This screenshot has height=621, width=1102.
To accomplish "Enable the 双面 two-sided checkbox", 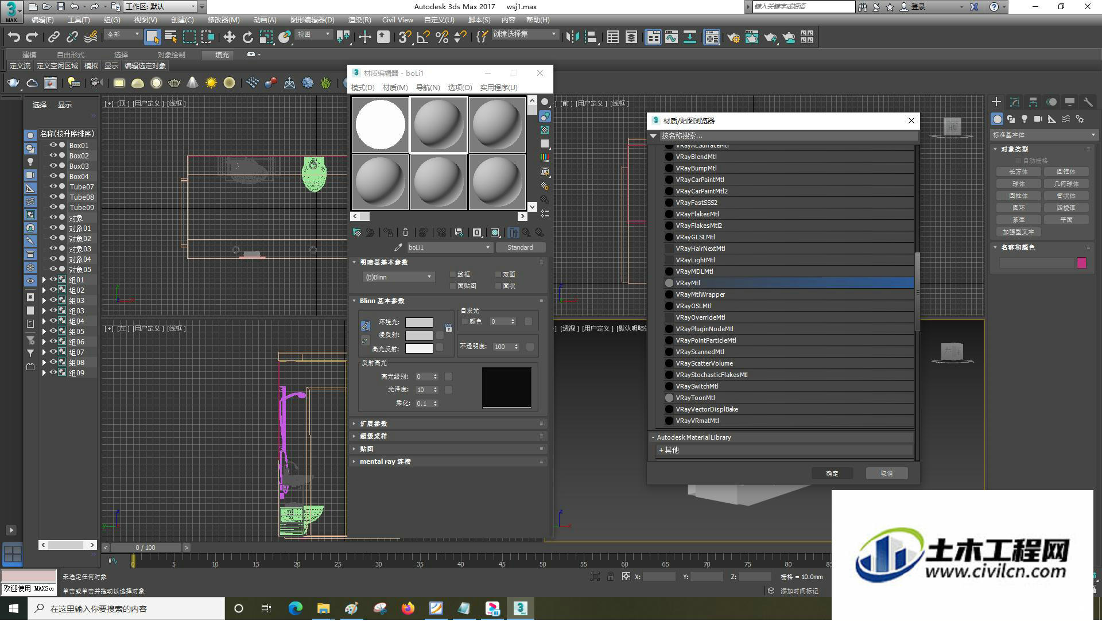I will (x=498, y=274).
